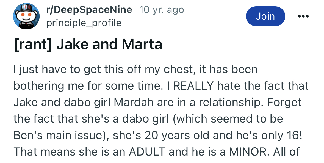Click the [rant] tag in the title

pos(33,45)
